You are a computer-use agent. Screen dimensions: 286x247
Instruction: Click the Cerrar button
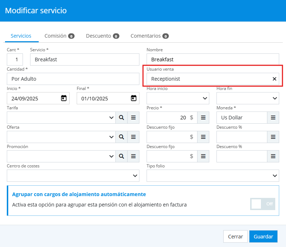coord(235,237)
